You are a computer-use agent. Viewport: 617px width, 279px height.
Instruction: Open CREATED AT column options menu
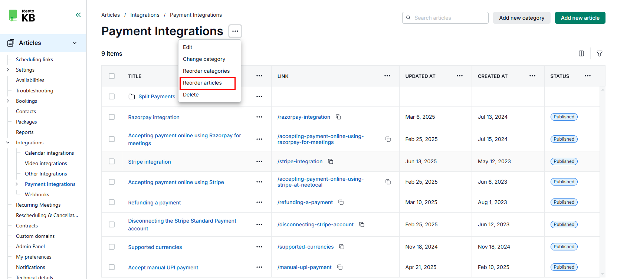pyautogui.click(x=532, y=76)
